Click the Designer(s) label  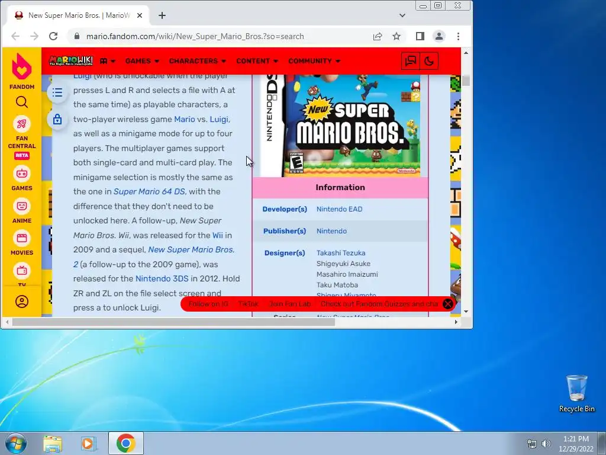coord(285,253)
